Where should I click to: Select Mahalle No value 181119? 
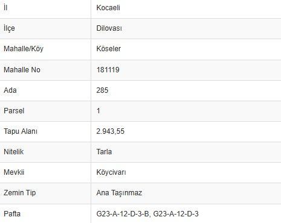coord(108,70)
